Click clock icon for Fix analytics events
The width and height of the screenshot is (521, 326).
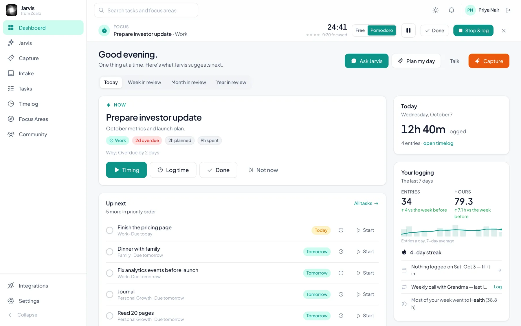tap(341, 273)
